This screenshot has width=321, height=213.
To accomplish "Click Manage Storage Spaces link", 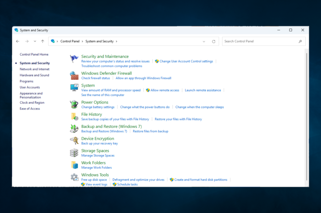I will coord(98,156).
